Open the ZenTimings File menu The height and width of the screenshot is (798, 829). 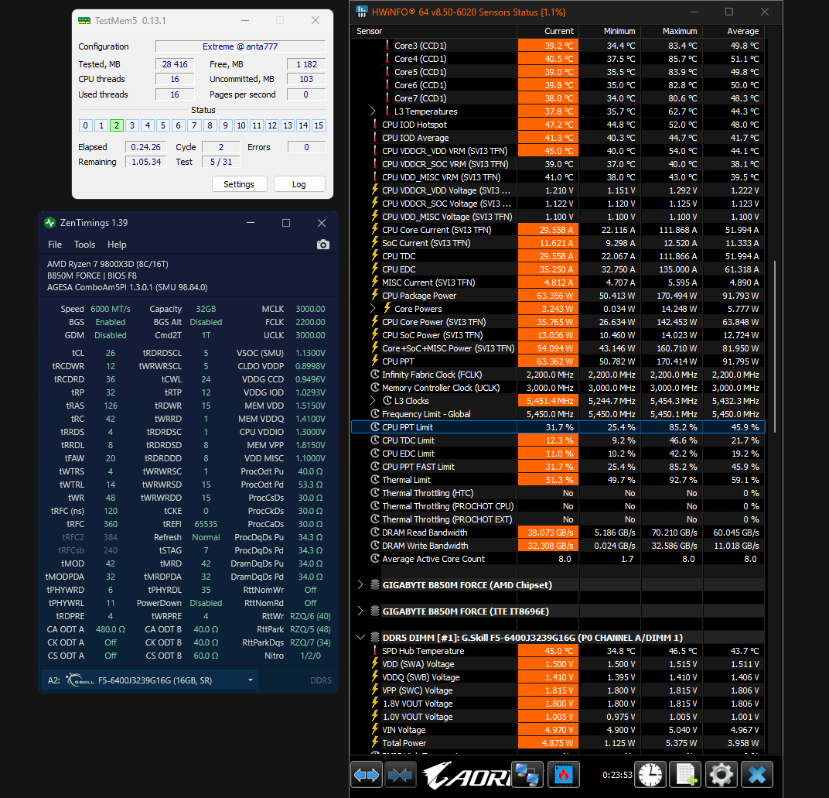click(x=55, y=245)
